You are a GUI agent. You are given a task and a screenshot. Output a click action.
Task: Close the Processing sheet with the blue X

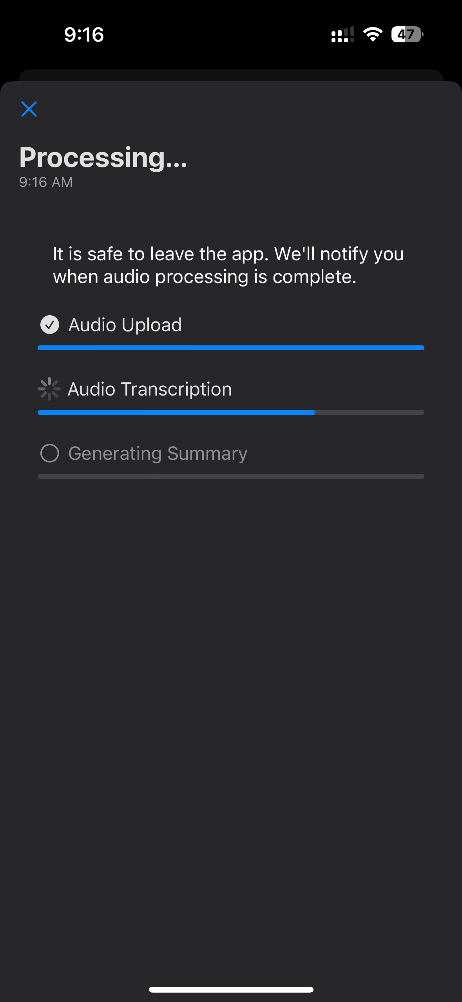(29, 109)
